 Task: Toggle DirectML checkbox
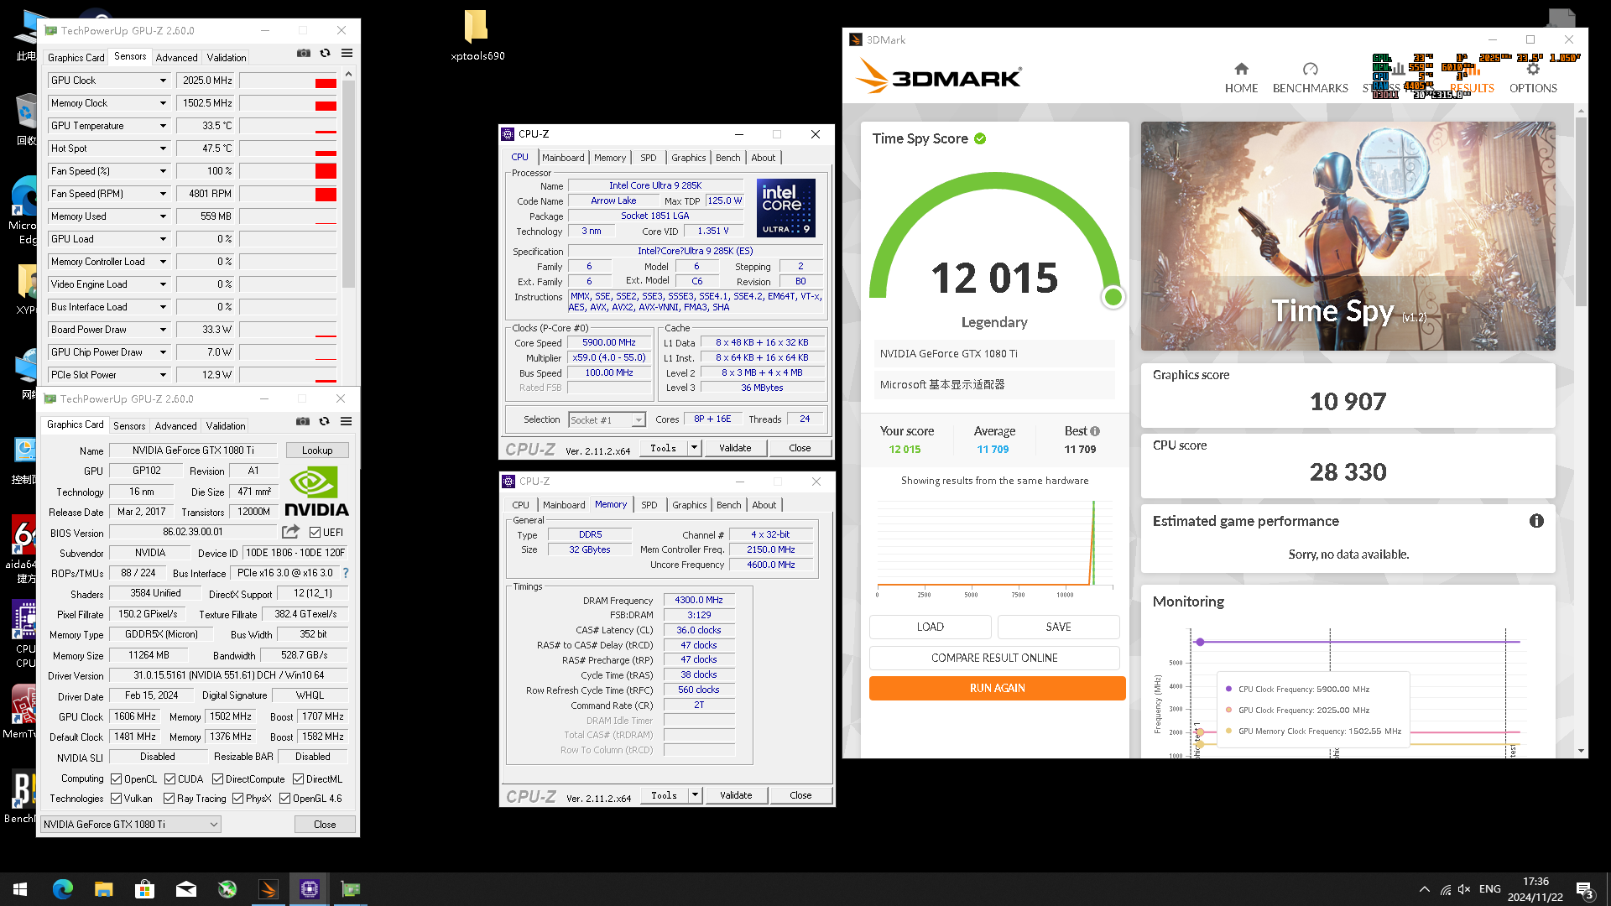point(298,778)
